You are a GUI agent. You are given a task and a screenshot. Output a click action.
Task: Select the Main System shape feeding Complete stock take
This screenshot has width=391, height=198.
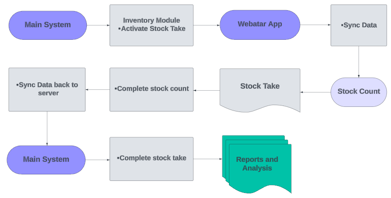[46, 160]
